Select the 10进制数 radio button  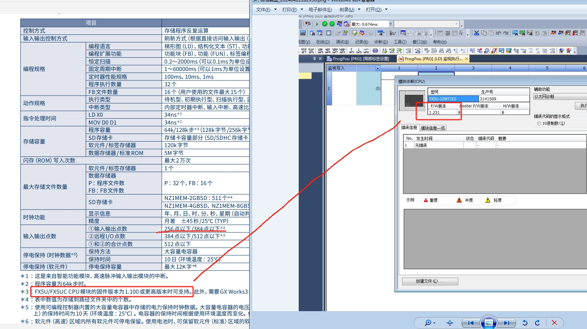click(x=539, y=123)
